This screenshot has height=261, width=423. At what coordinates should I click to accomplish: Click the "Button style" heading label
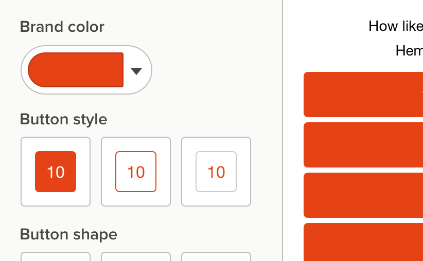64,119
